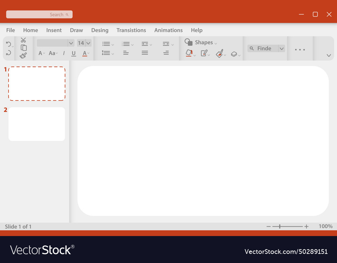Click the zoom slider handle

[280, 227]
